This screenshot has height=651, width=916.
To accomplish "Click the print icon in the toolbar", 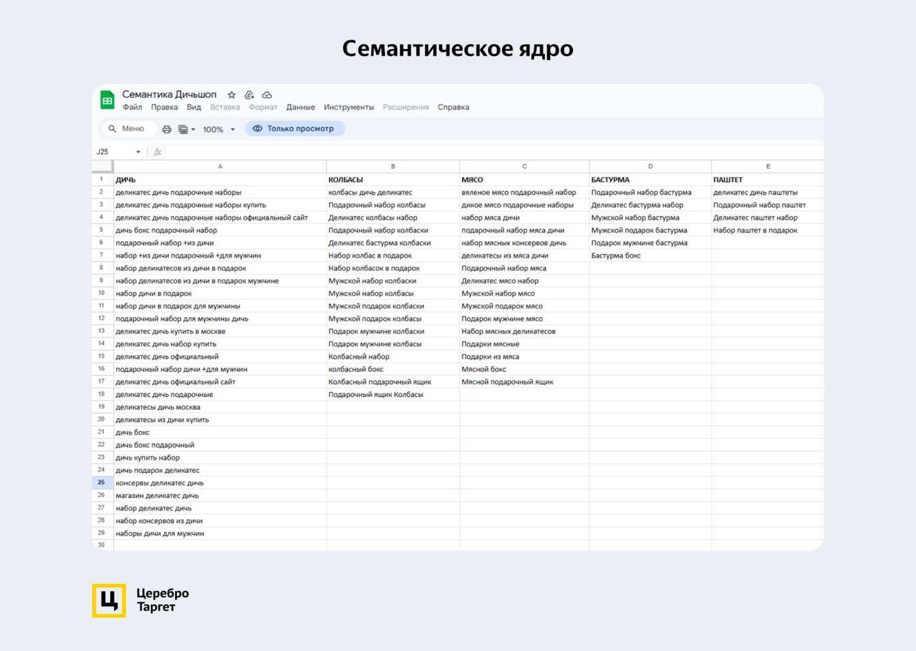I will click(x=167, y=129).
